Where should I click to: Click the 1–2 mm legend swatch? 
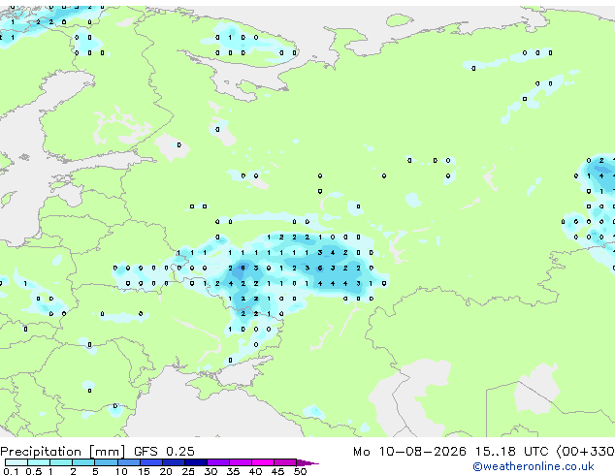coord(61,462)
